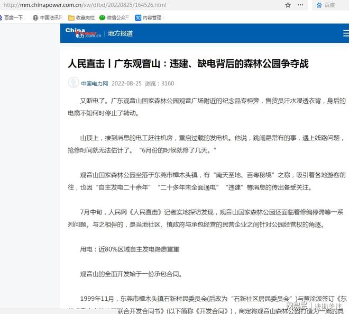Click the author avatar beside 中国电力网

pyautogui.click(x=74, y=83)
